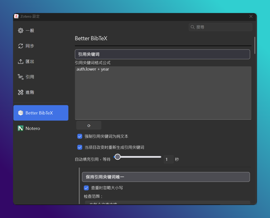Screen dimensions: 270x218
Task: Click the Better BibTeX pane heading
Action: (x=91, y=38)
